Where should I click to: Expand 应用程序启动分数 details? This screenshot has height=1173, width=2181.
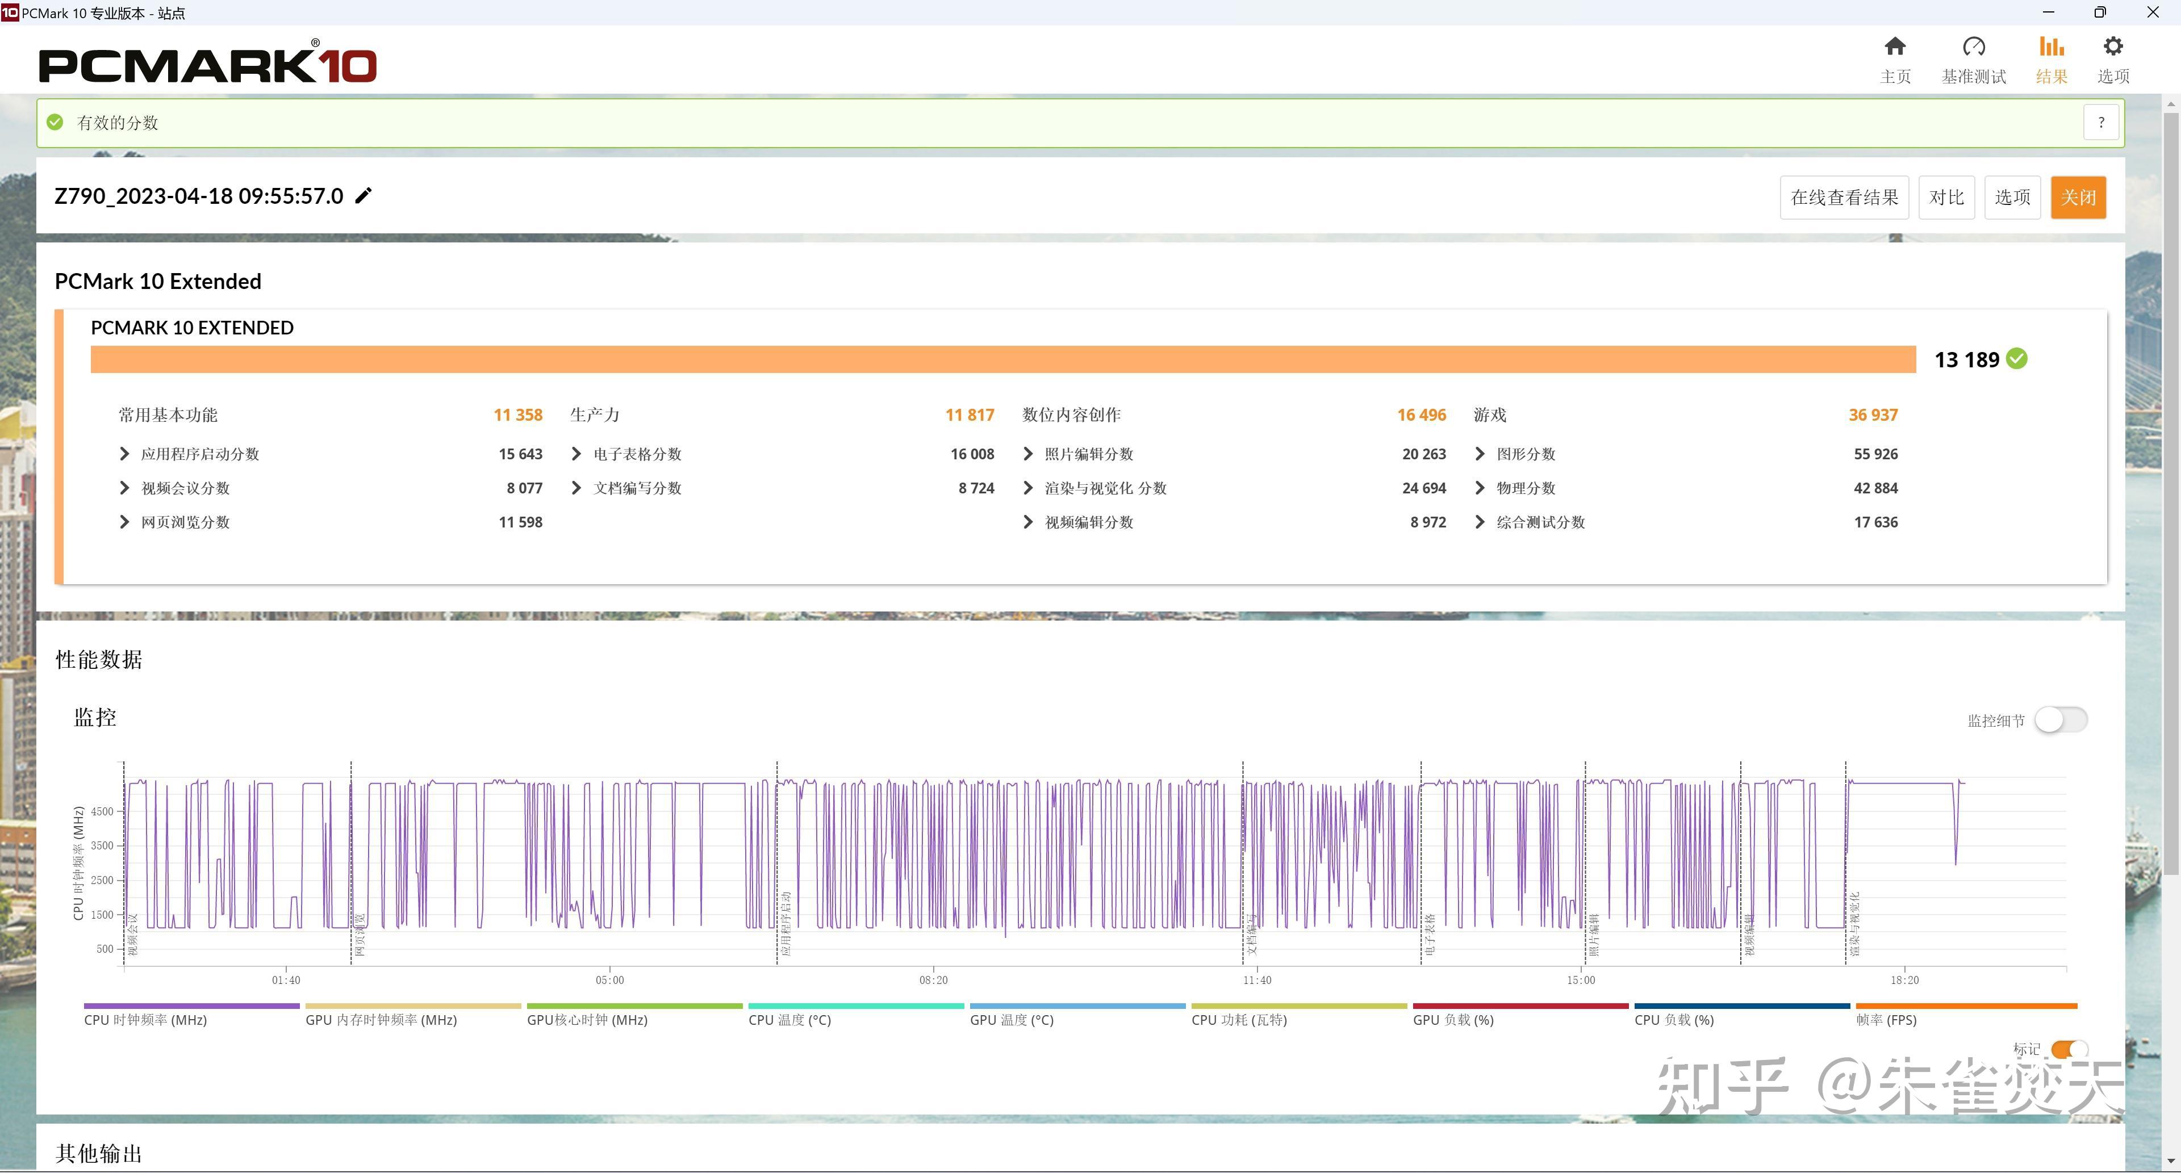(x=124, y=454)
